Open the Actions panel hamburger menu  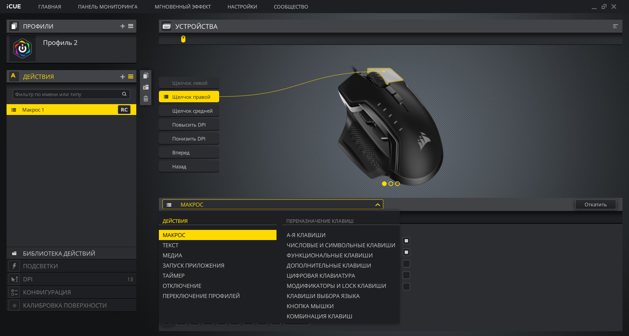click(x=131, y=77)
